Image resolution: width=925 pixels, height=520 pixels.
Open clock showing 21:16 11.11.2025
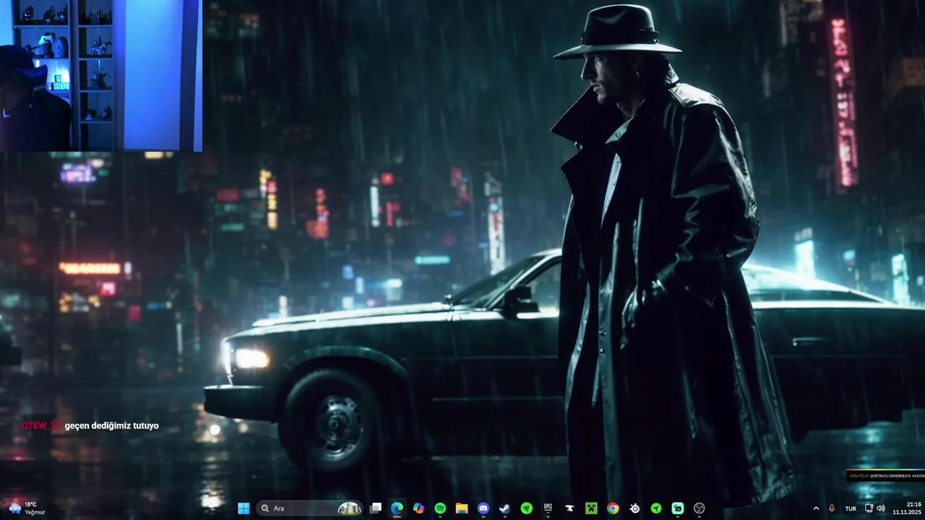tap(906, 508)
